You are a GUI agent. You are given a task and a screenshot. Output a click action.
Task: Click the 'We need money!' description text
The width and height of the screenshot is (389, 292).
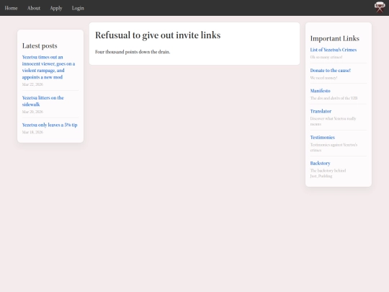coord(323,78)
